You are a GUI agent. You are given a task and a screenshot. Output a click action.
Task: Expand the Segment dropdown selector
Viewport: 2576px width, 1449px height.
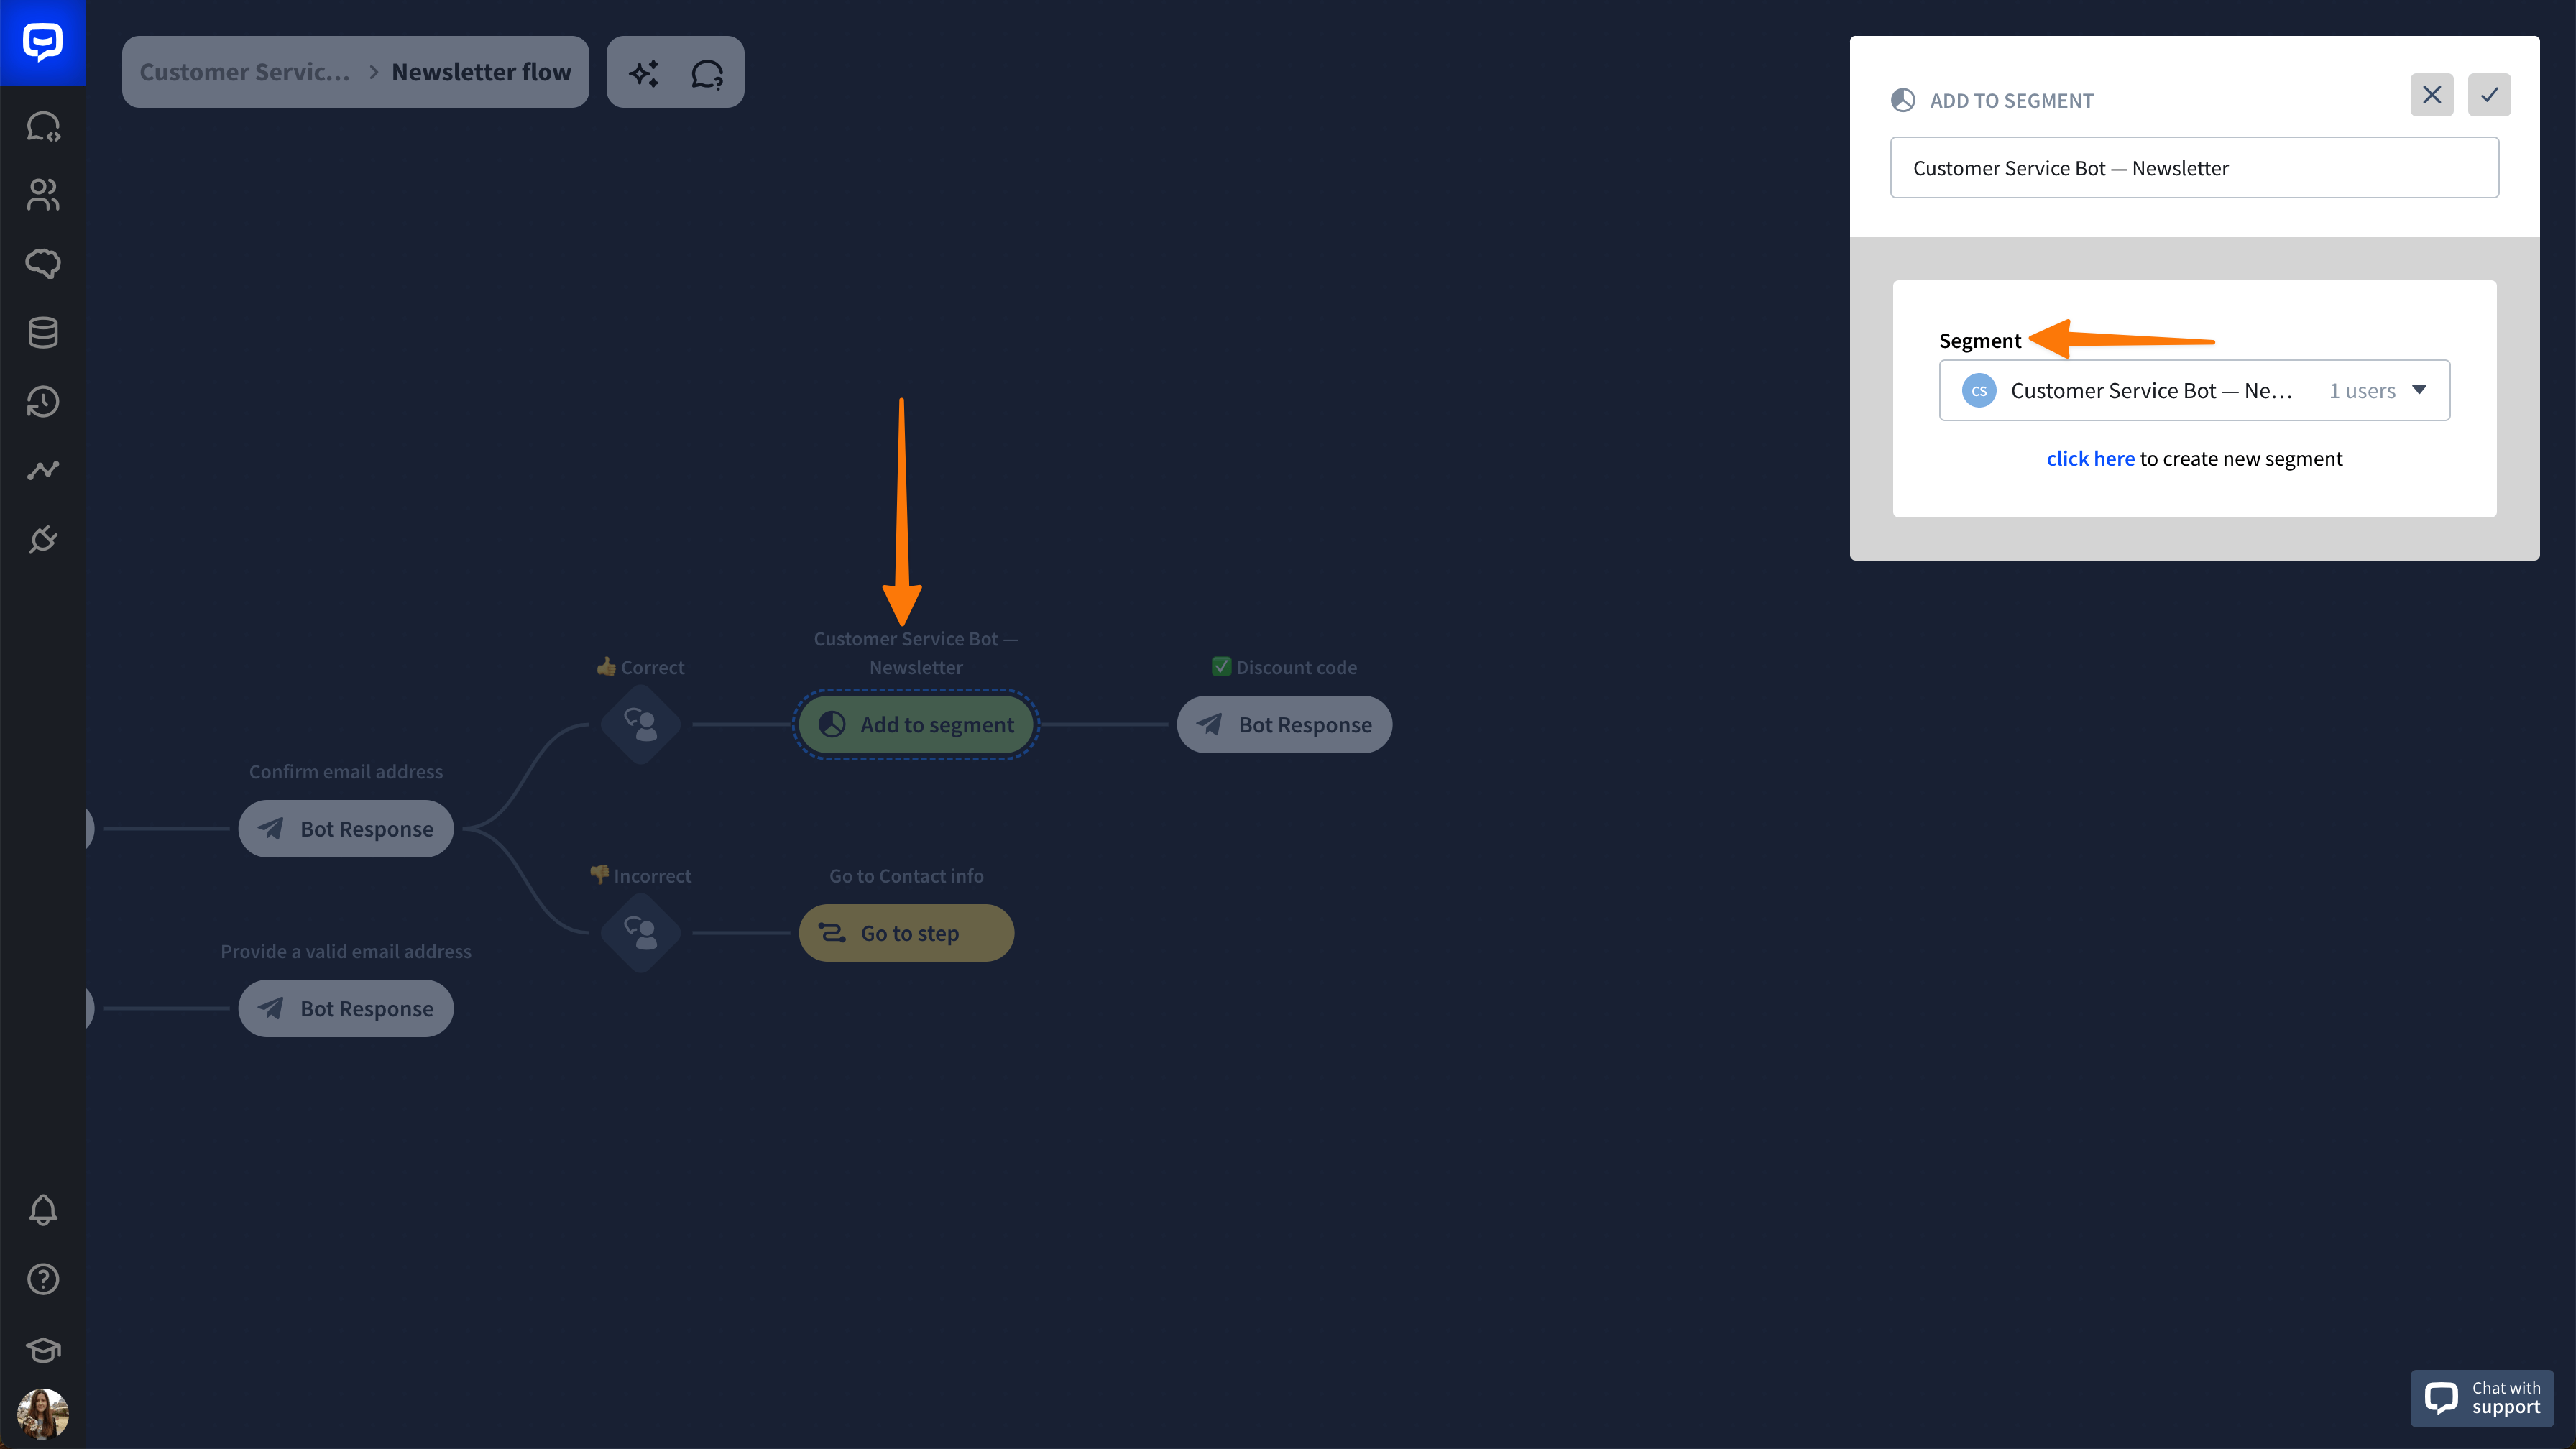coord(2150,390)
